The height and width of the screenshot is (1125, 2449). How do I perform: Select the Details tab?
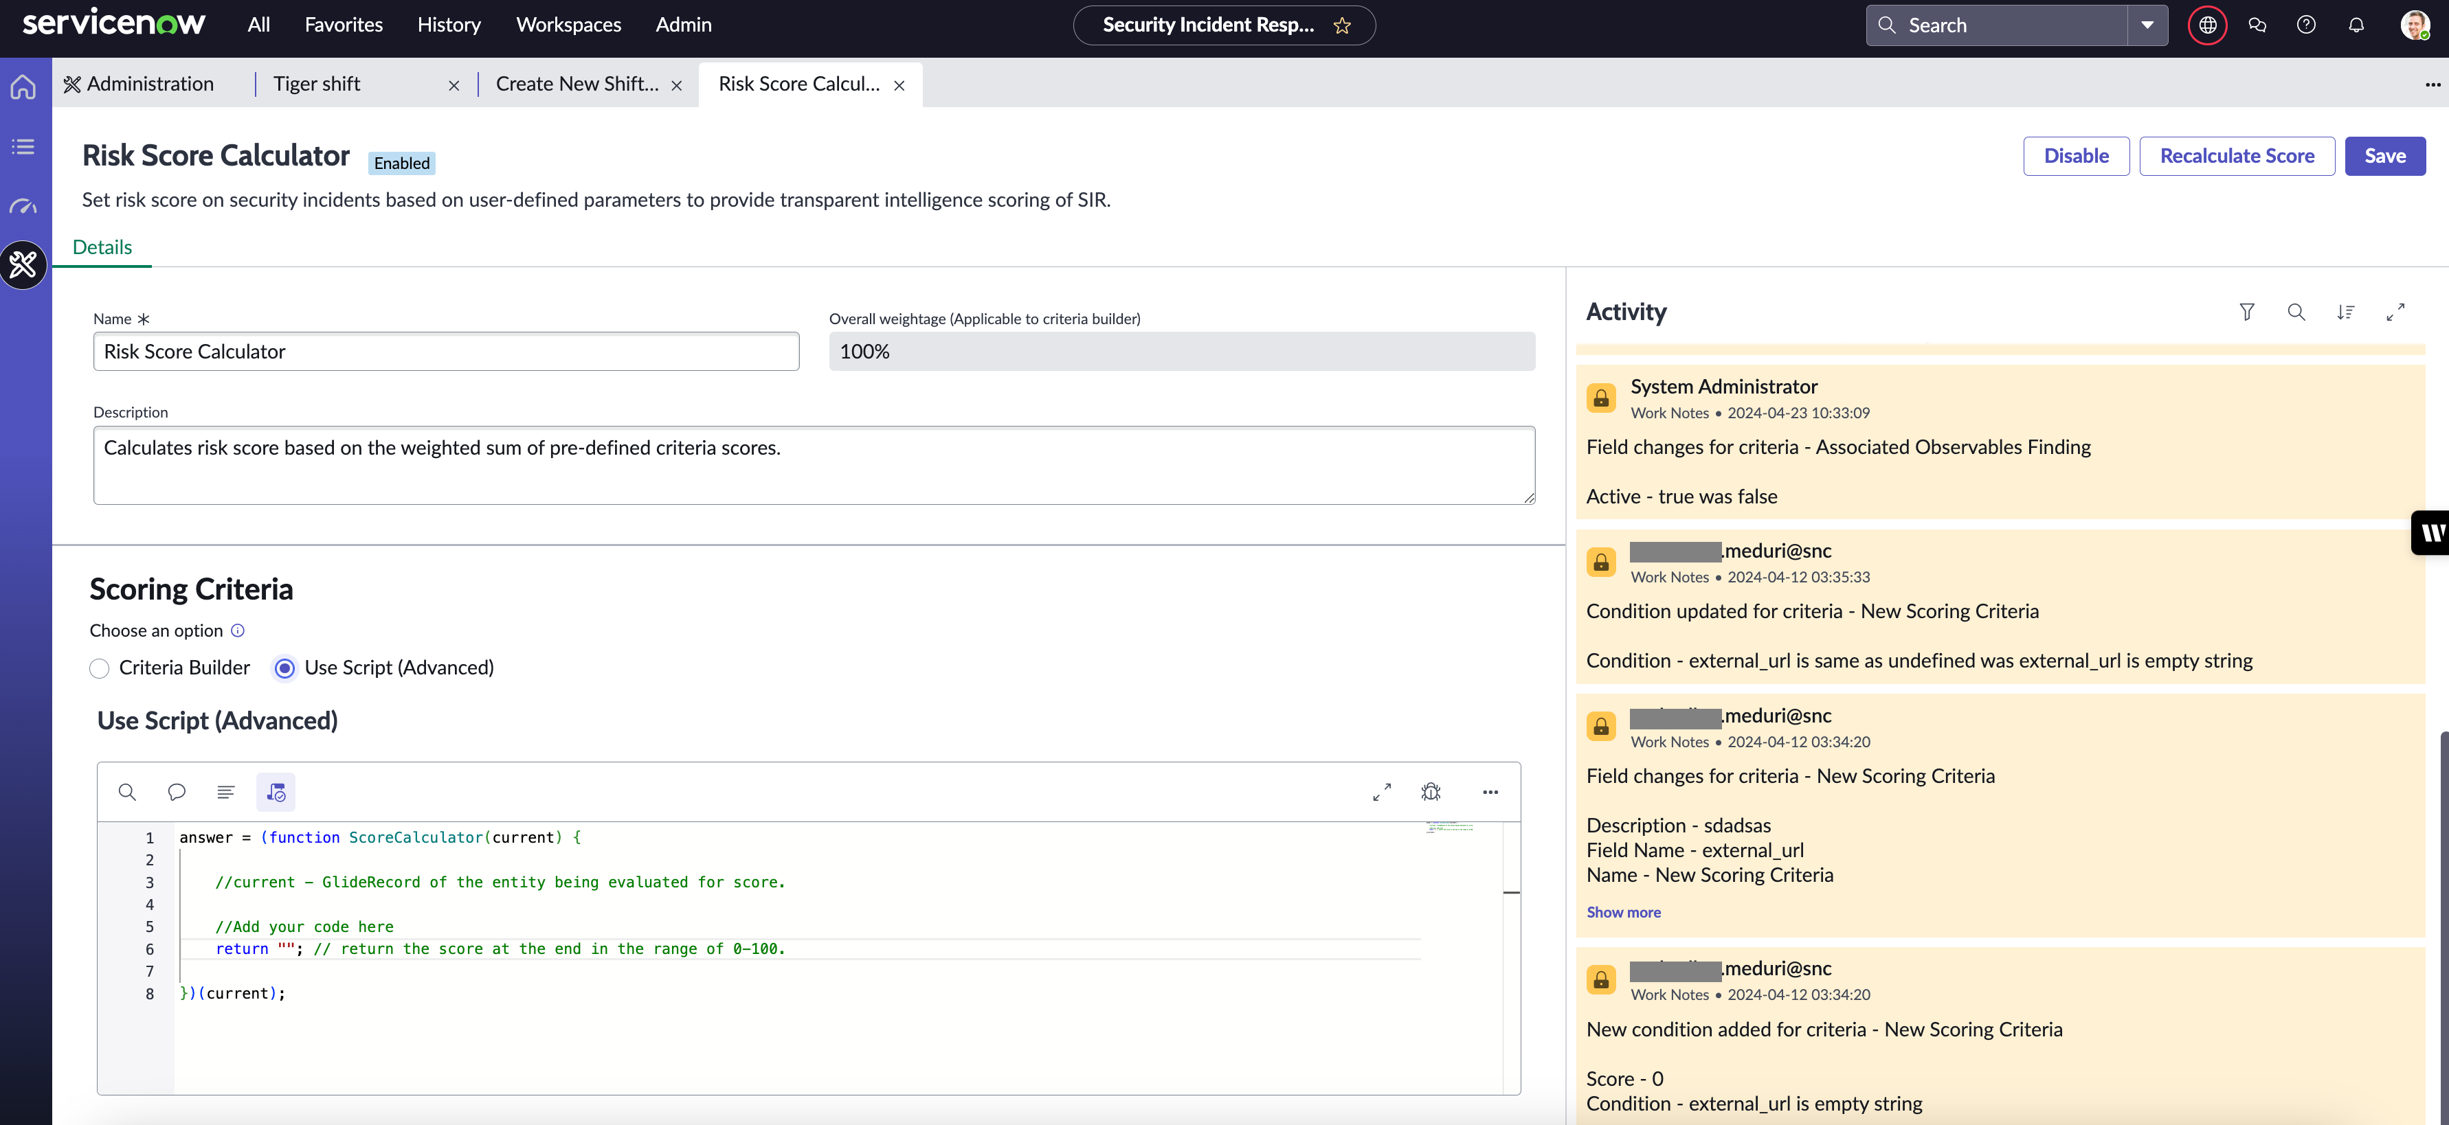click(102, 247)
